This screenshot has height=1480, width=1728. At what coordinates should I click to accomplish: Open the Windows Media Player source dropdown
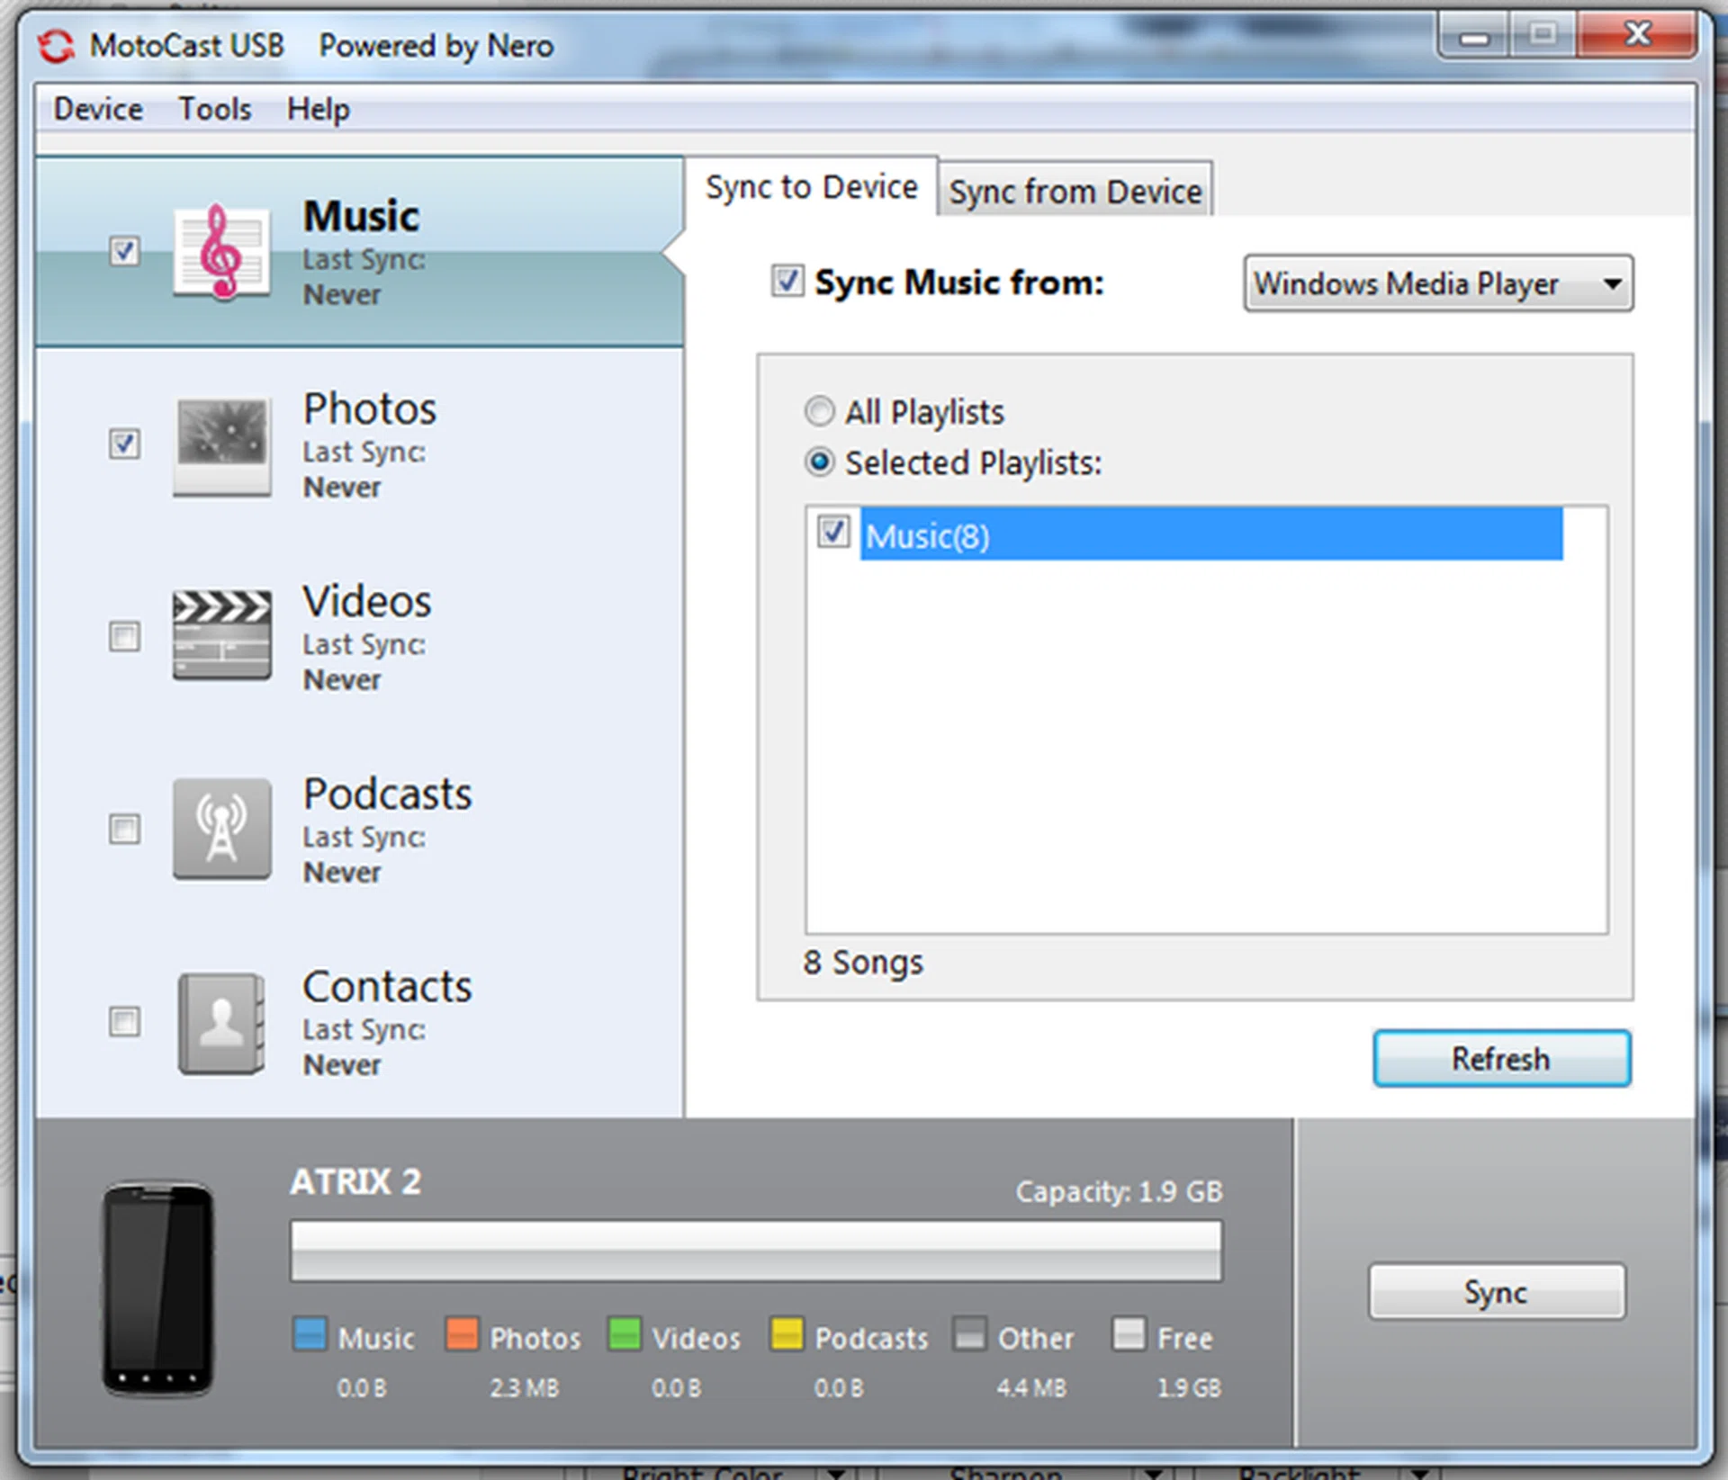(1437, 284)
